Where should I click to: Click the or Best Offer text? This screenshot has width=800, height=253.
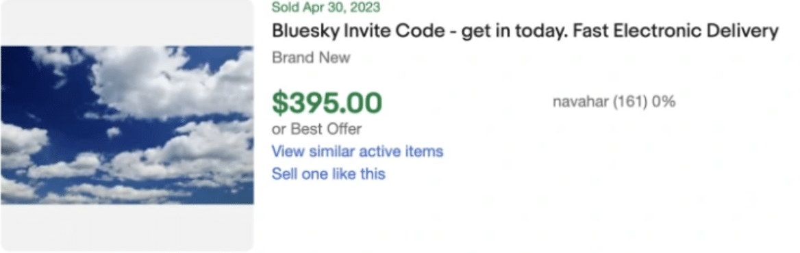(x=316, y=129)
